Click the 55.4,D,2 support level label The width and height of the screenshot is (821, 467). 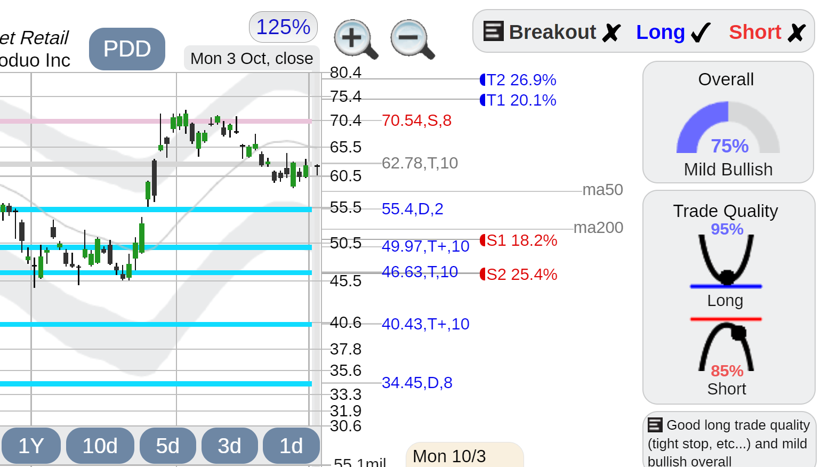point(412,209)
